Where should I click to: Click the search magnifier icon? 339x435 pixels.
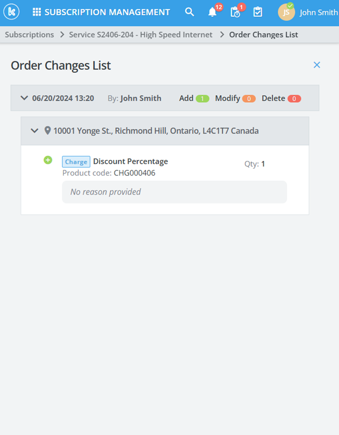(x=189, y=12)
